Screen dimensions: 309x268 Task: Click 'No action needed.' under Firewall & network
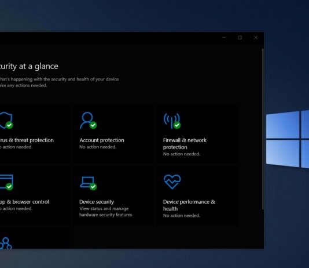click(182, 154)
